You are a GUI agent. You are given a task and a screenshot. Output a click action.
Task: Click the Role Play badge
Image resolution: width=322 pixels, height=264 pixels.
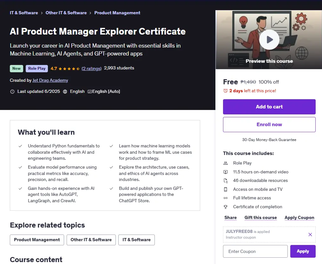[x=37, y=68]
